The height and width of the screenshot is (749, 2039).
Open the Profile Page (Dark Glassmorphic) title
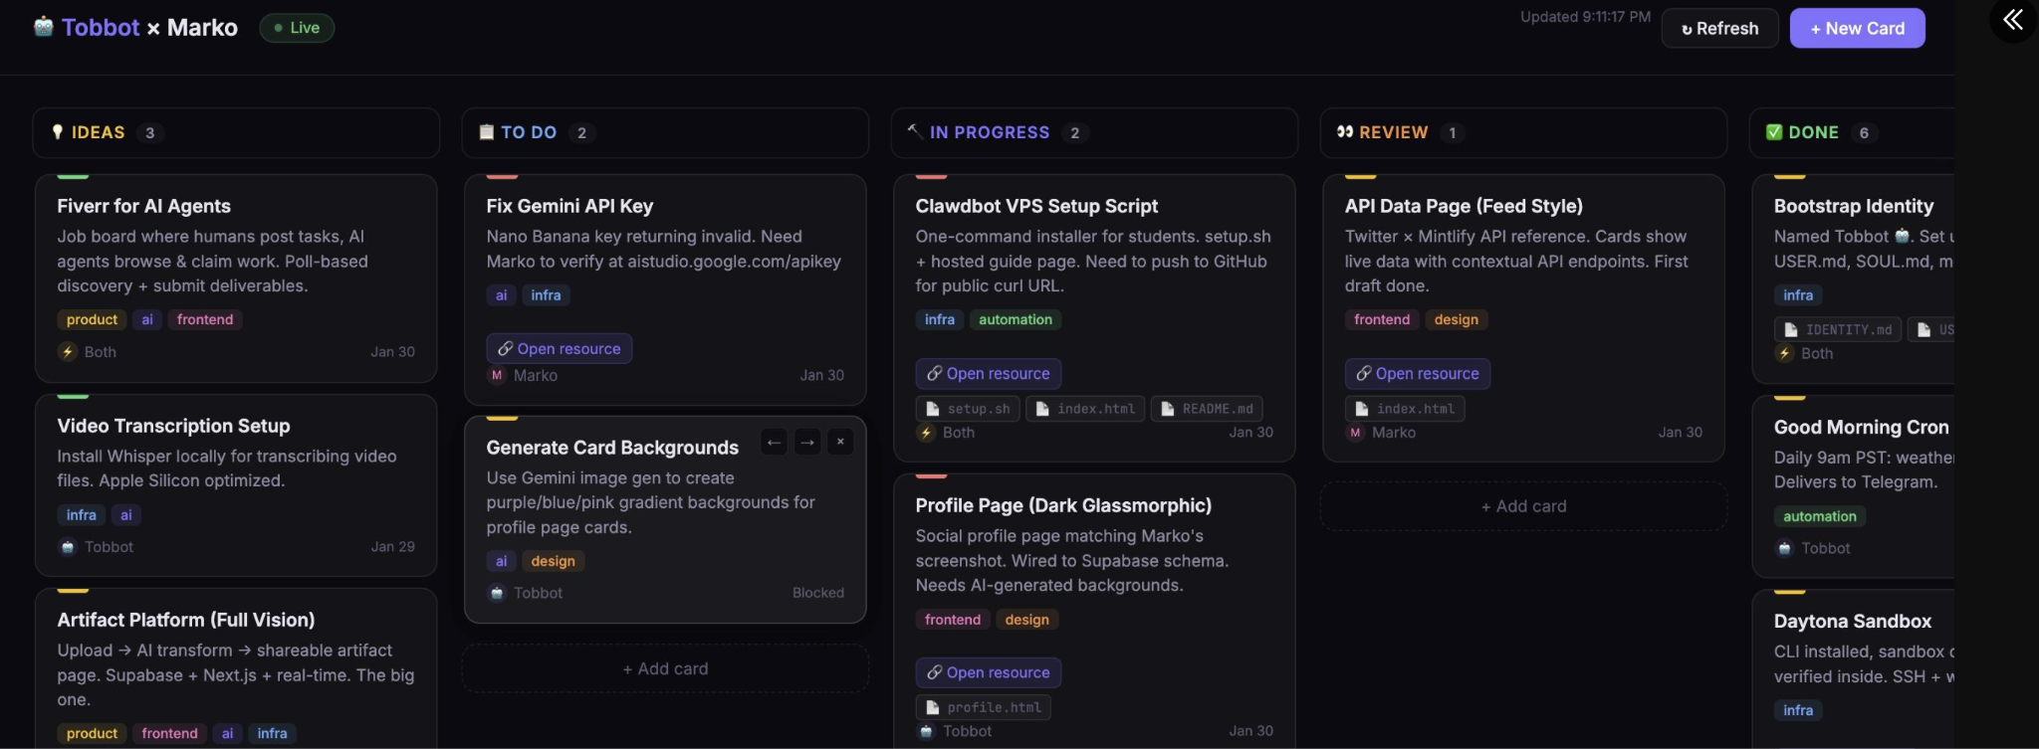[x=1063, y=505]
